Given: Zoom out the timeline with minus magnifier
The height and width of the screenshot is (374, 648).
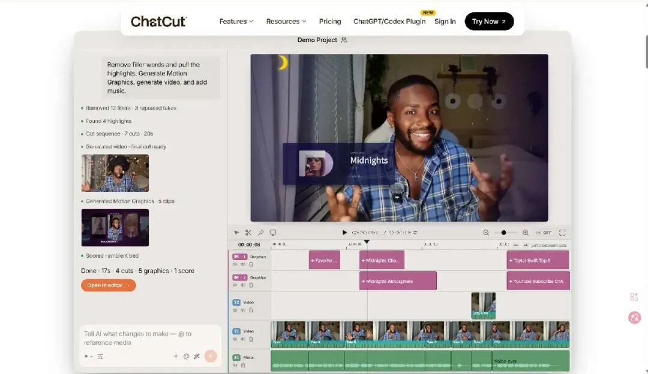Looking at the screenshot, I should pos(486,233).
